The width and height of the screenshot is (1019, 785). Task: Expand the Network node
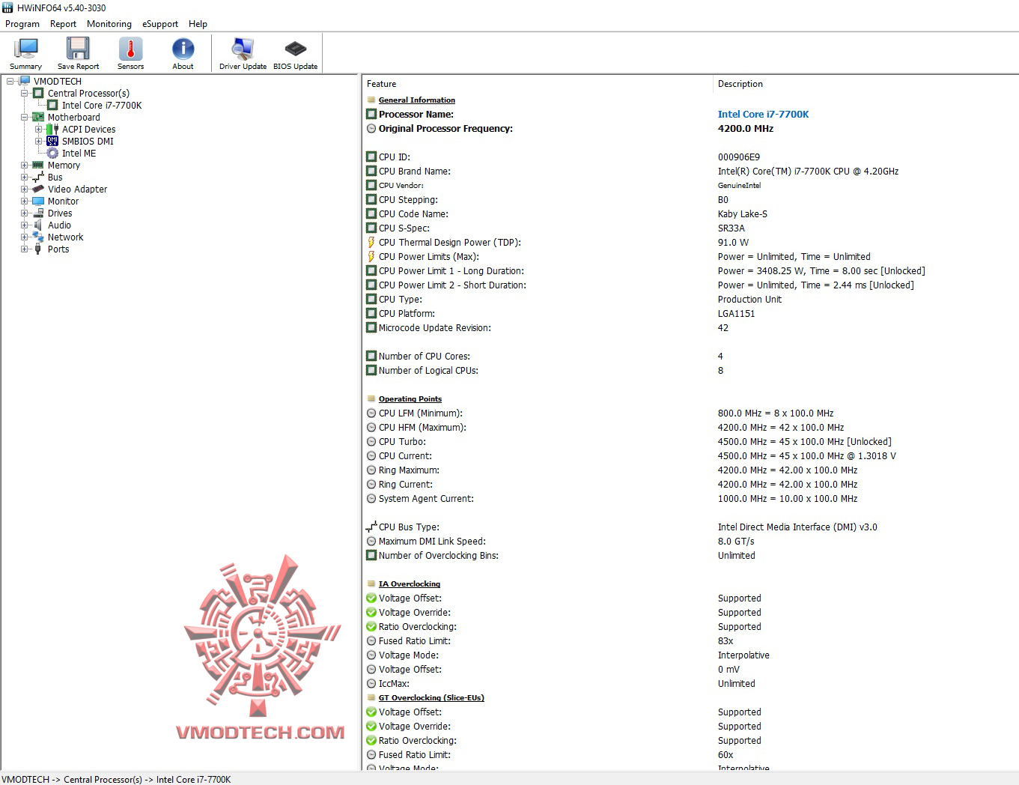coord(24,237)
